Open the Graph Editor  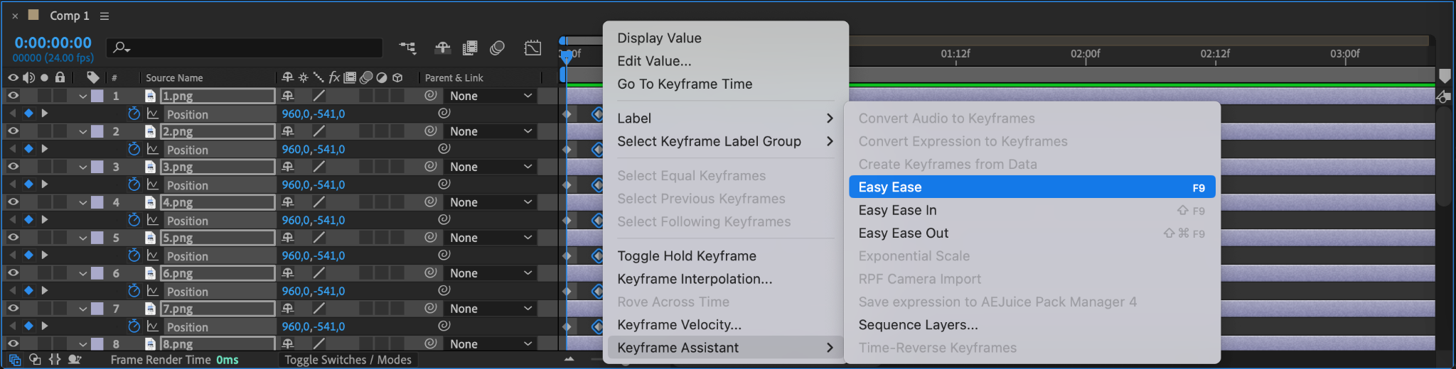(x=532, y=48)
